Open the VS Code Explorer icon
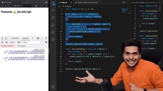The height and width of the screenshot is (91, 163). (53, 3)
